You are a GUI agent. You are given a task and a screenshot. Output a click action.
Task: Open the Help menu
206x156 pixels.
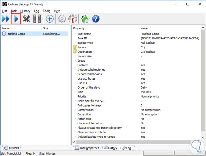click(57, 11)
